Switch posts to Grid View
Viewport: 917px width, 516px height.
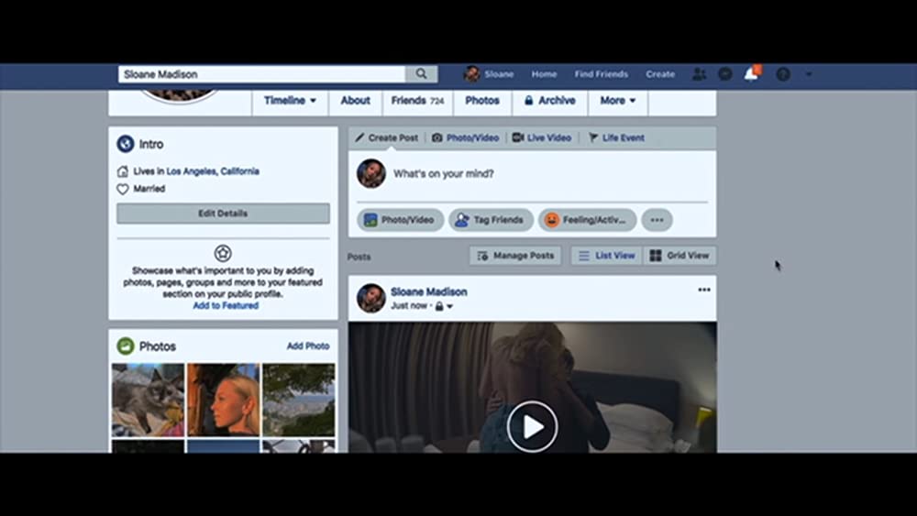(x=679, y=256)
